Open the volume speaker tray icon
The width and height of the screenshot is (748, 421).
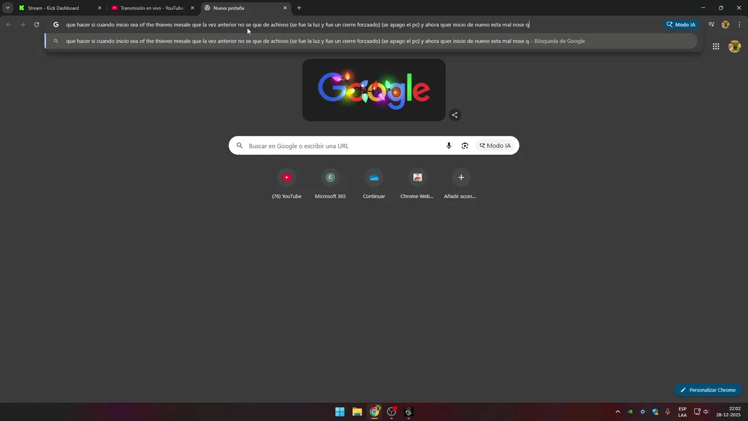(706, 412)
